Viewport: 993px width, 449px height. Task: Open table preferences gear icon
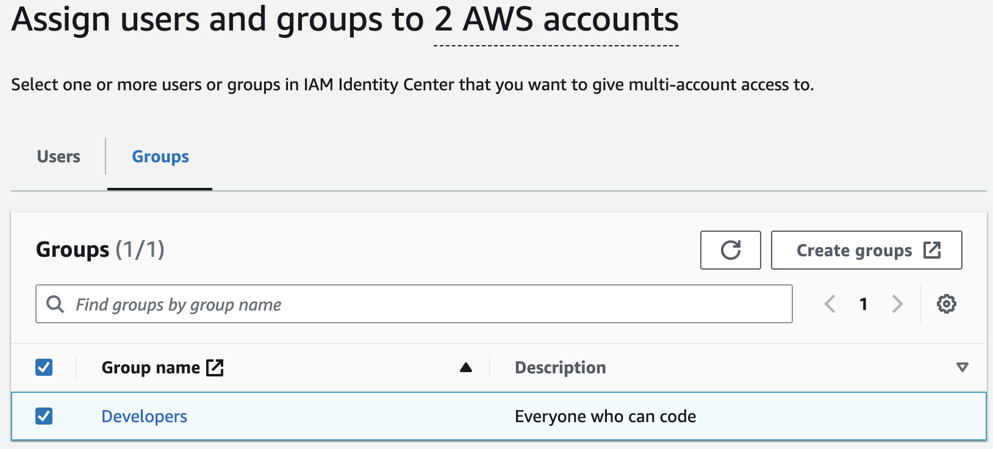point(946,304)
